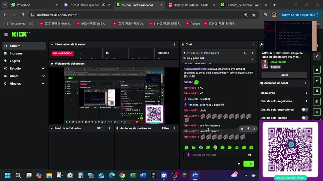Show hidden system tray icons

246,175
